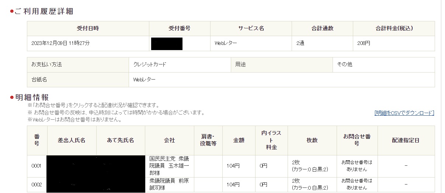Click the 会社 cell in row 0001
The width and height of the screenshot is (445, 193).
click(x=169, y=166)
